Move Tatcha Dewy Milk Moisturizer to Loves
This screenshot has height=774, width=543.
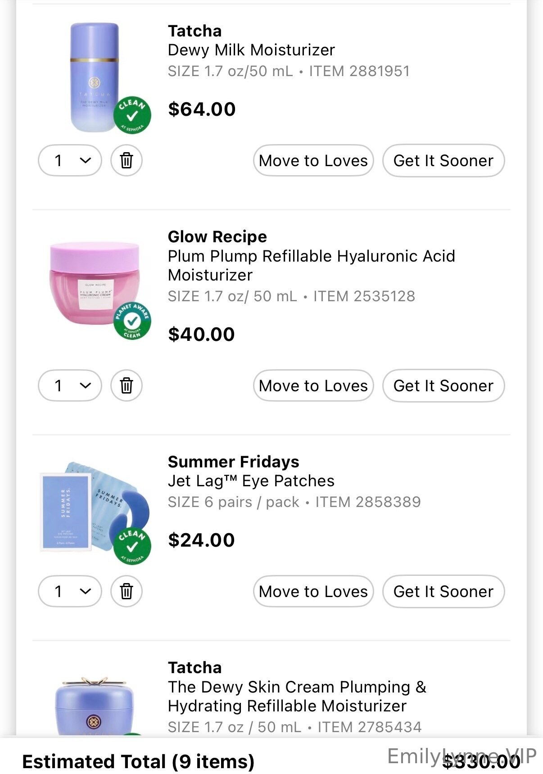click(x=313, y=160)
